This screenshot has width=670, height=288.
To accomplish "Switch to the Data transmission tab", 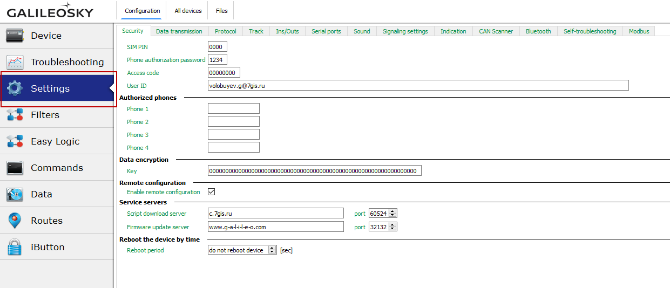I will point(179,31).
